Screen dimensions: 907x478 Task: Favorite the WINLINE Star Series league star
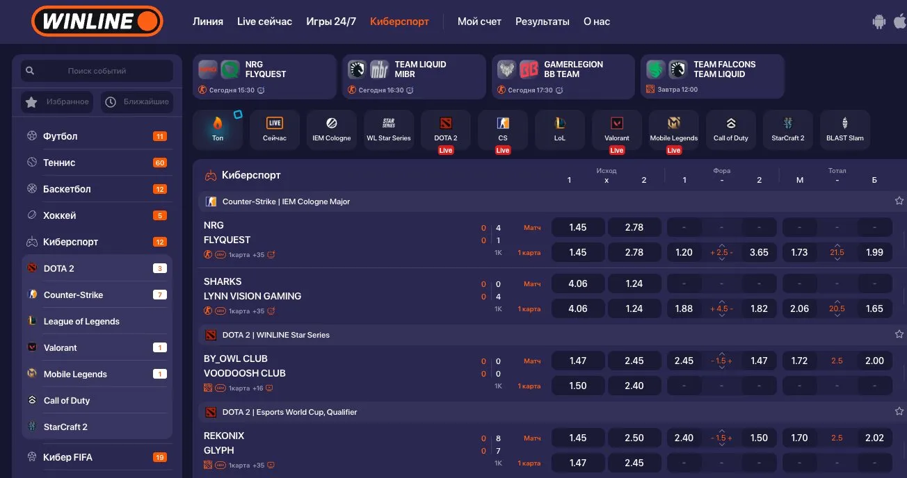[899, 334]
